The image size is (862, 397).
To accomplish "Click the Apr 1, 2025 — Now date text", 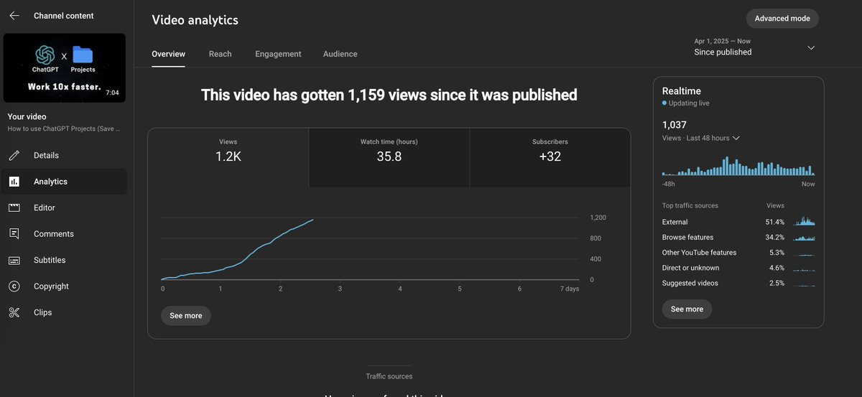I will (722, 41).
